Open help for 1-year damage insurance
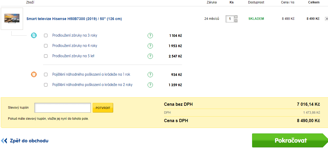 pyautogui.click(x=150, y=75)
